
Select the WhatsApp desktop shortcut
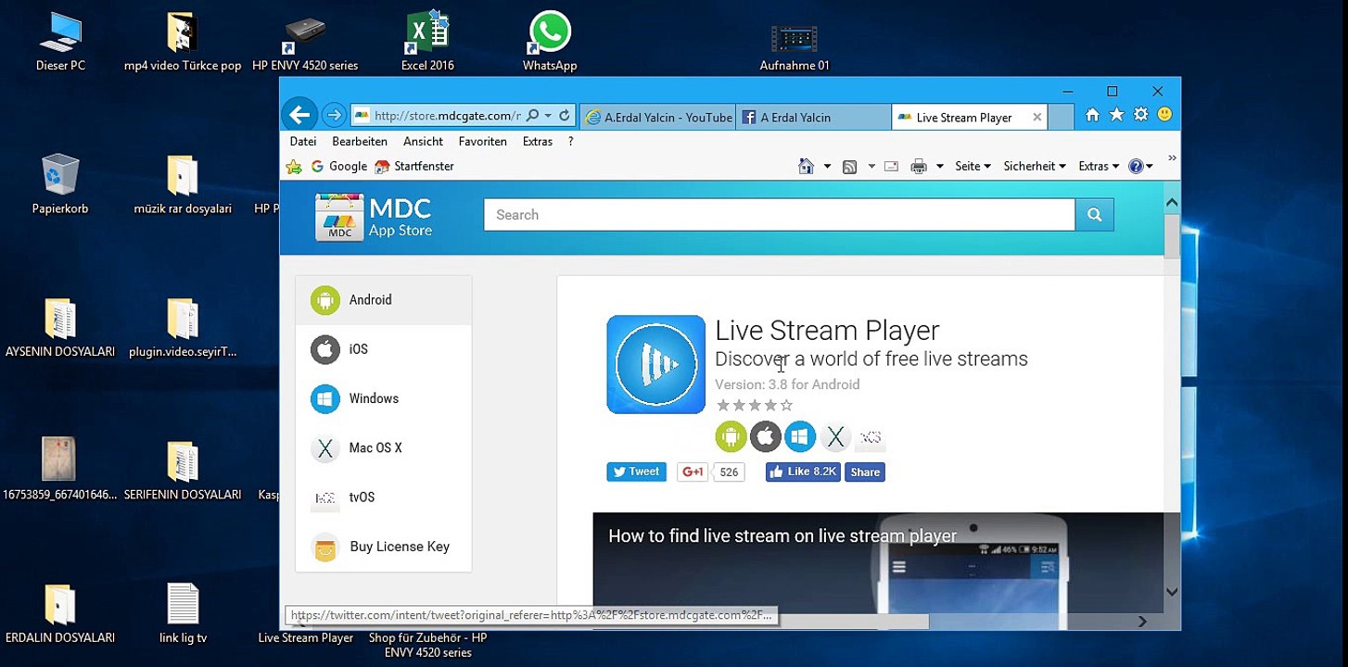pyautogui.click(x=550, y=42)
